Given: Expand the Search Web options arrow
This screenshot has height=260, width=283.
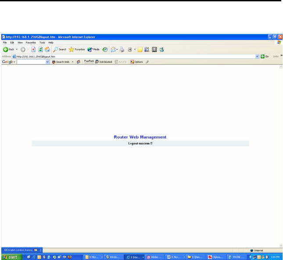Looking at the screenshot, I should tap(72, 62).
